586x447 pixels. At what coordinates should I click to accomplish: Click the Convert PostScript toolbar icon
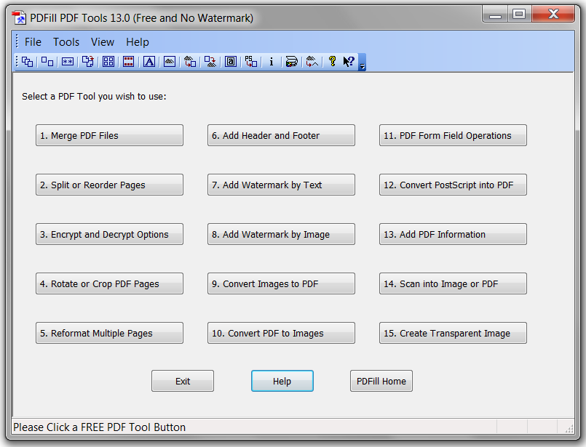pyautogui.click(x=250, y=62)
